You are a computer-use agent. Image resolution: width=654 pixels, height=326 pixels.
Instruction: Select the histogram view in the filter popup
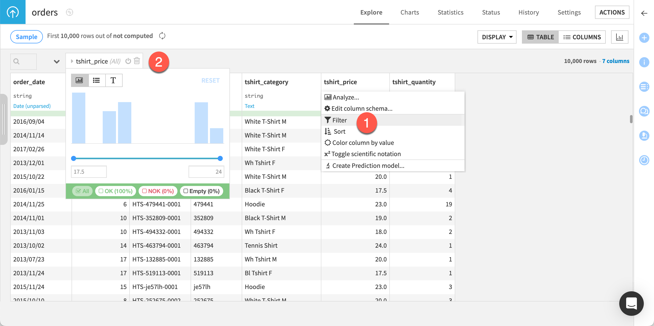pyautogui.click(x=79, y=80)
